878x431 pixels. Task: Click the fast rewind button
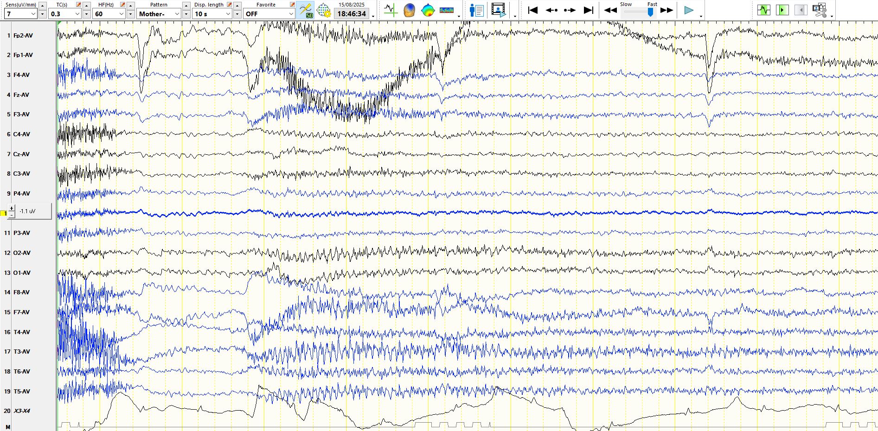tap(610, 10)
